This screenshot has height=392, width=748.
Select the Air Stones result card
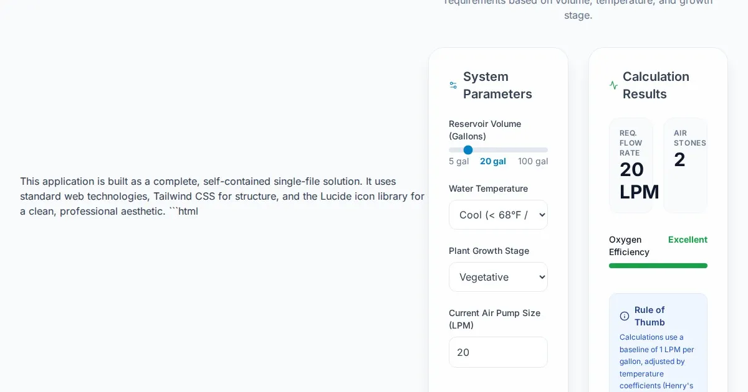coord(685,166)
